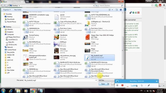
Task: Click the File name input field
Action: click(x=60, y=80)
